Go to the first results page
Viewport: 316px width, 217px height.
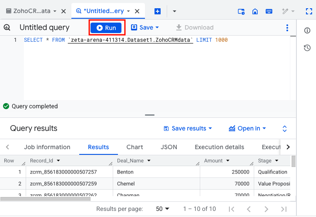[232, 209]
